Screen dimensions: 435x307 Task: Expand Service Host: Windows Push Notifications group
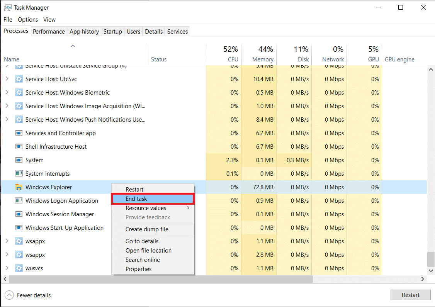tap(7, 119)
